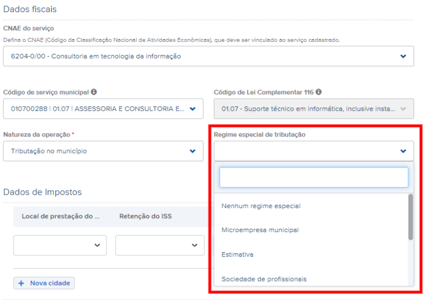
Task: Choose Microempresa municipal from the list
Action: tap(260, 230)
